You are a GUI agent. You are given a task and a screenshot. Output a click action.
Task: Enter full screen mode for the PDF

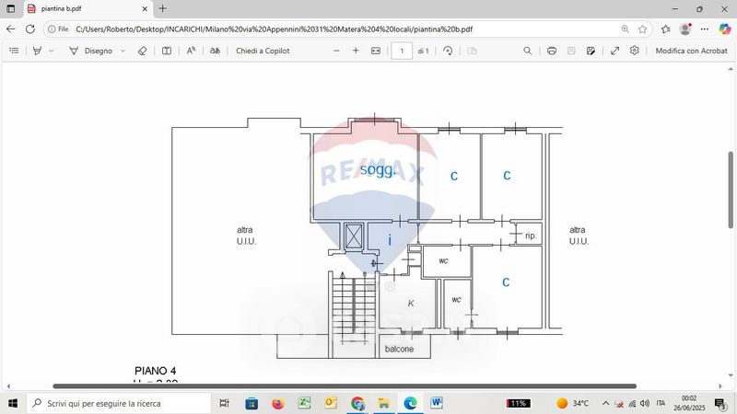(614, 51)
